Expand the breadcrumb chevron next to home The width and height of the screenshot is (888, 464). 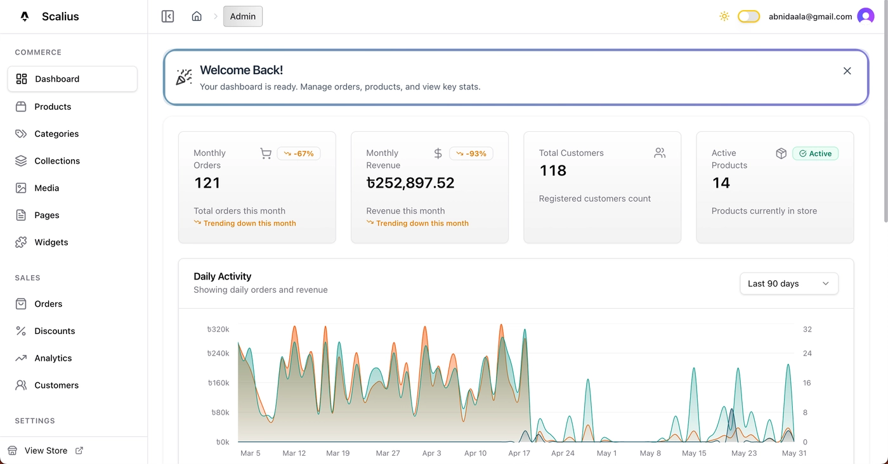[214, 16]
